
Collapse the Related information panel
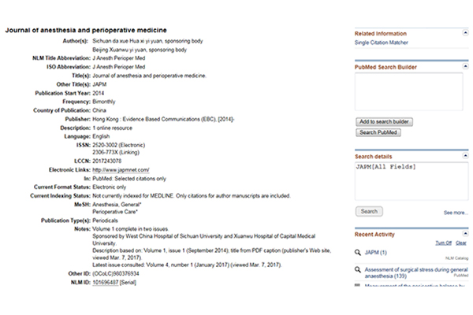click(x=465, y=32)
